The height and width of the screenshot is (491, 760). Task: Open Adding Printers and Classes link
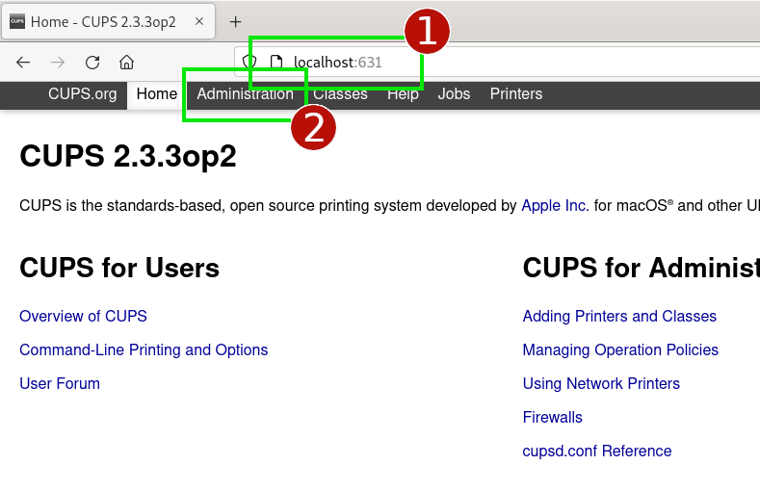pos(619,316)
